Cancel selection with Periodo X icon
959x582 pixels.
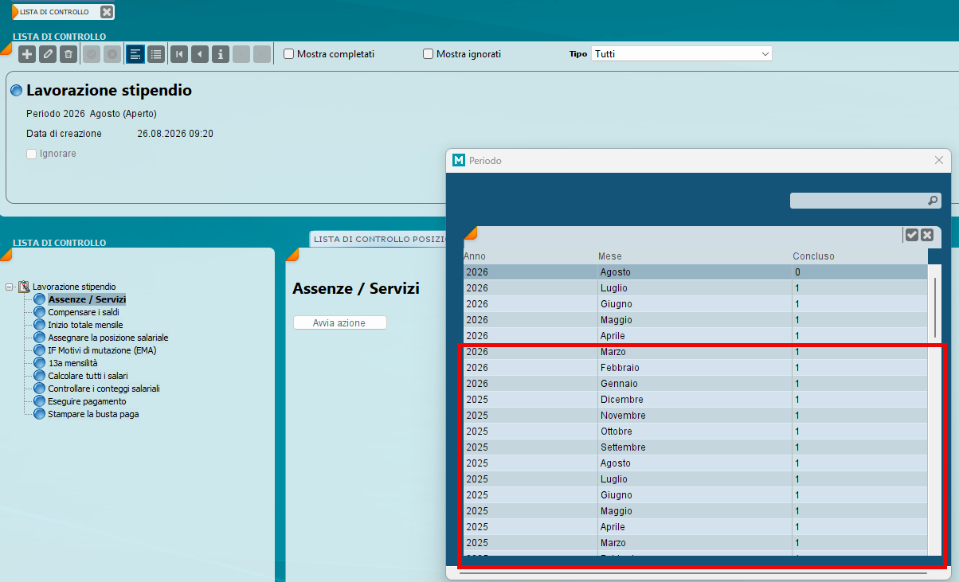pyautogui.click(x=927, y=234)
